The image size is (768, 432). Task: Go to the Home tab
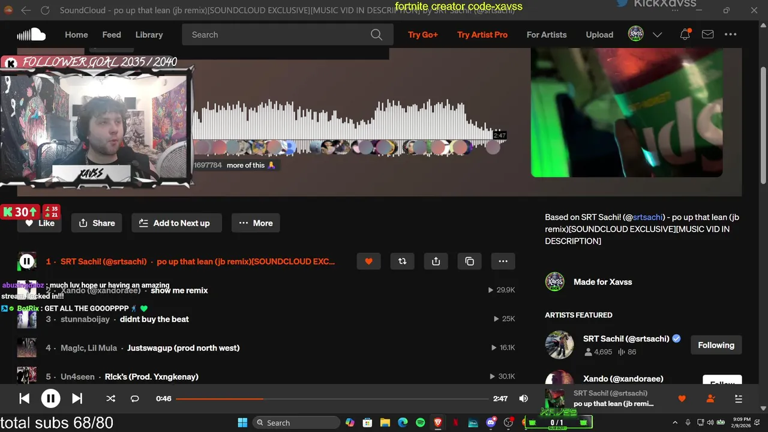tap(76, 35)
